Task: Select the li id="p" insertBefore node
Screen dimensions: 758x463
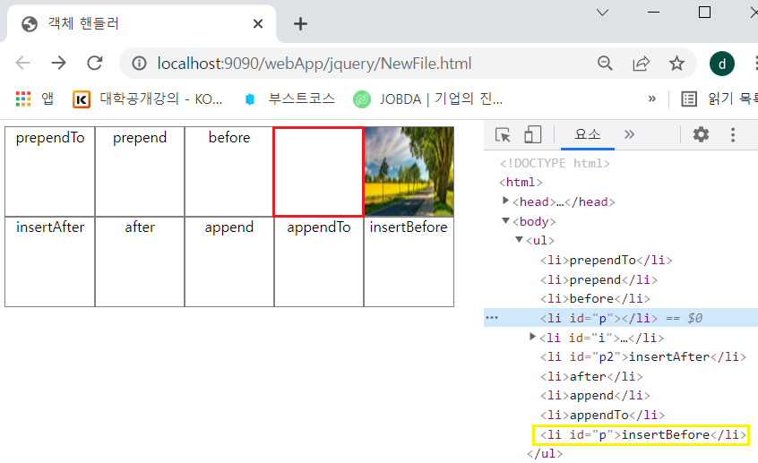Action: (x=643, y=434)
